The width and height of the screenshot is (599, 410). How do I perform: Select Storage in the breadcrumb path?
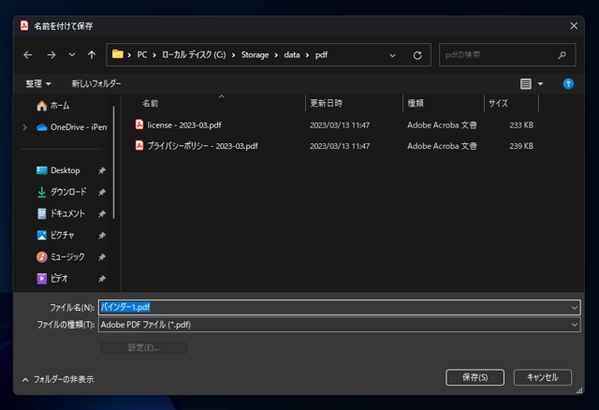255,55
